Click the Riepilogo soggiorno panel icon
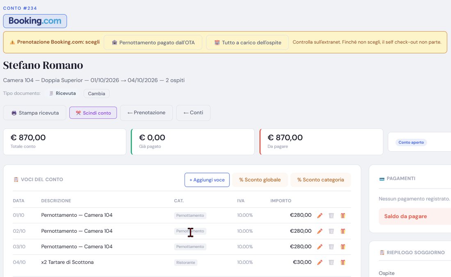Image resolution: width=451 pixels, height=277 pixels. [x=382, y=252]
